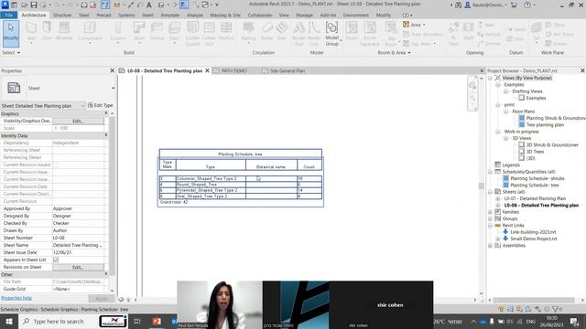The image size is (586, 329).
Task: Switch to the Structure ribbon tab
Action: point(62,15)
